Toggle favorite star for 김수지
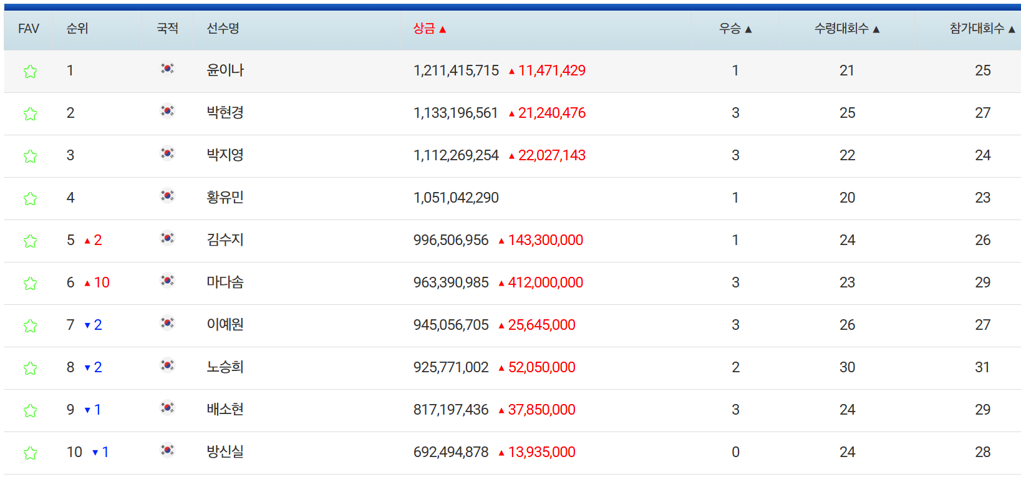1021x477 pixels. click(x=30, y=241)
